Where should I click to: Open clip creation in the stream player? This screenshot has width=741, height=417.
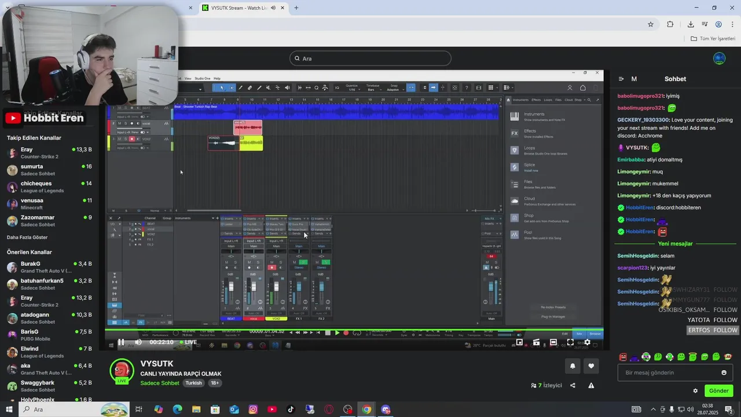536,342
